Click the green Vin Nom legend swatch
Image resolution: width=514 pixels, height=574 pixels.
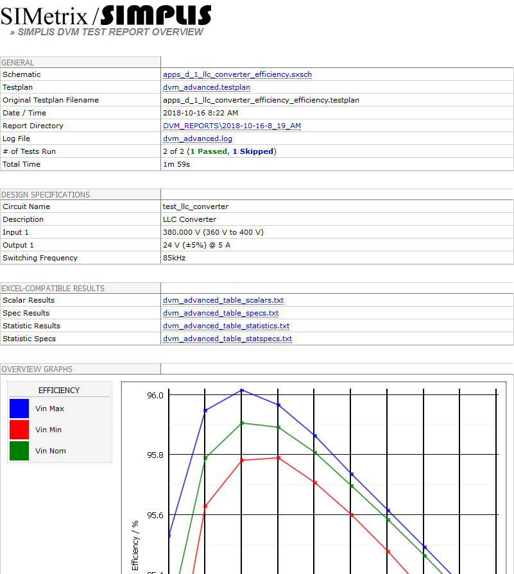[x=19, y=451]
